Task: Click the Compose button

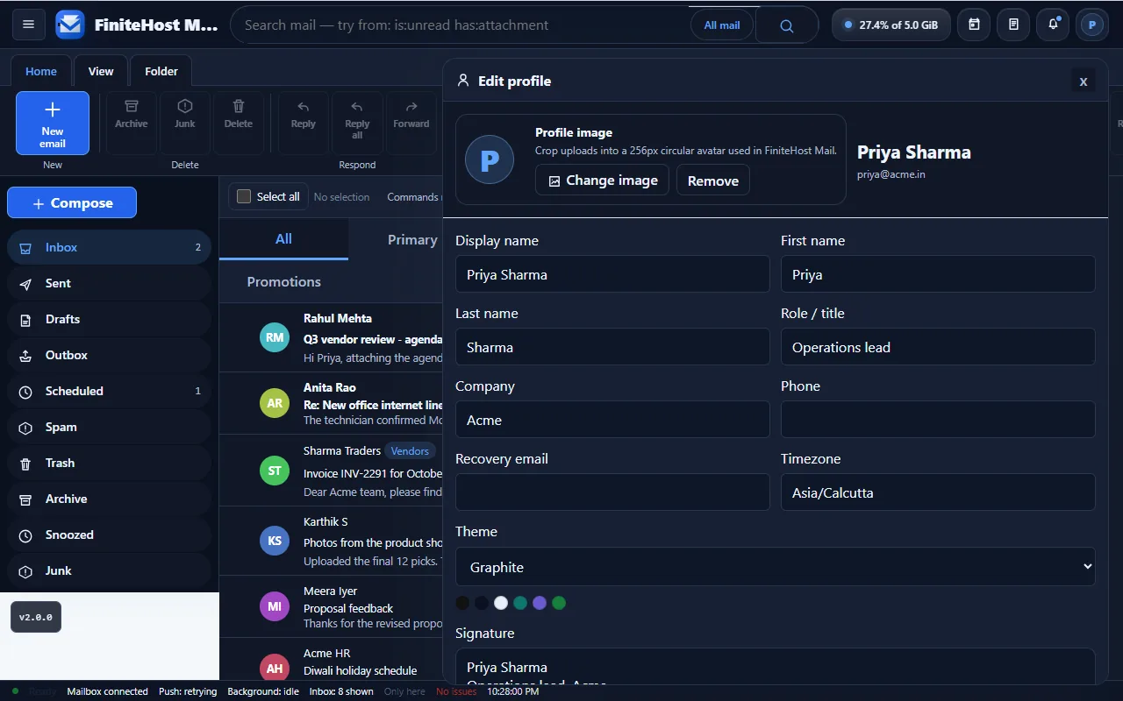Action: pyautogui.click(x=72, y=202)
